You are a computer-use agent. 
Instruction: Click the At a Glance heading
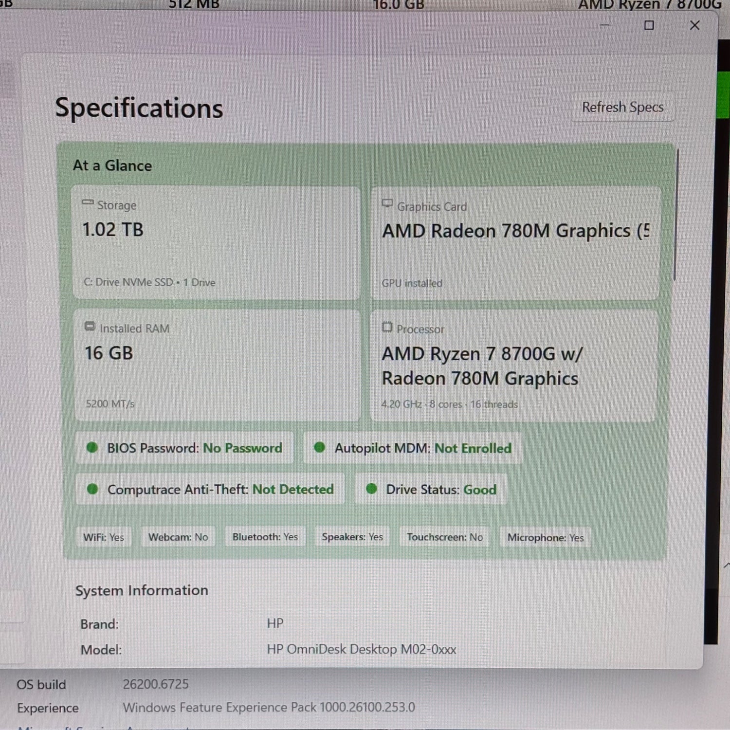(x=112, y=165)
